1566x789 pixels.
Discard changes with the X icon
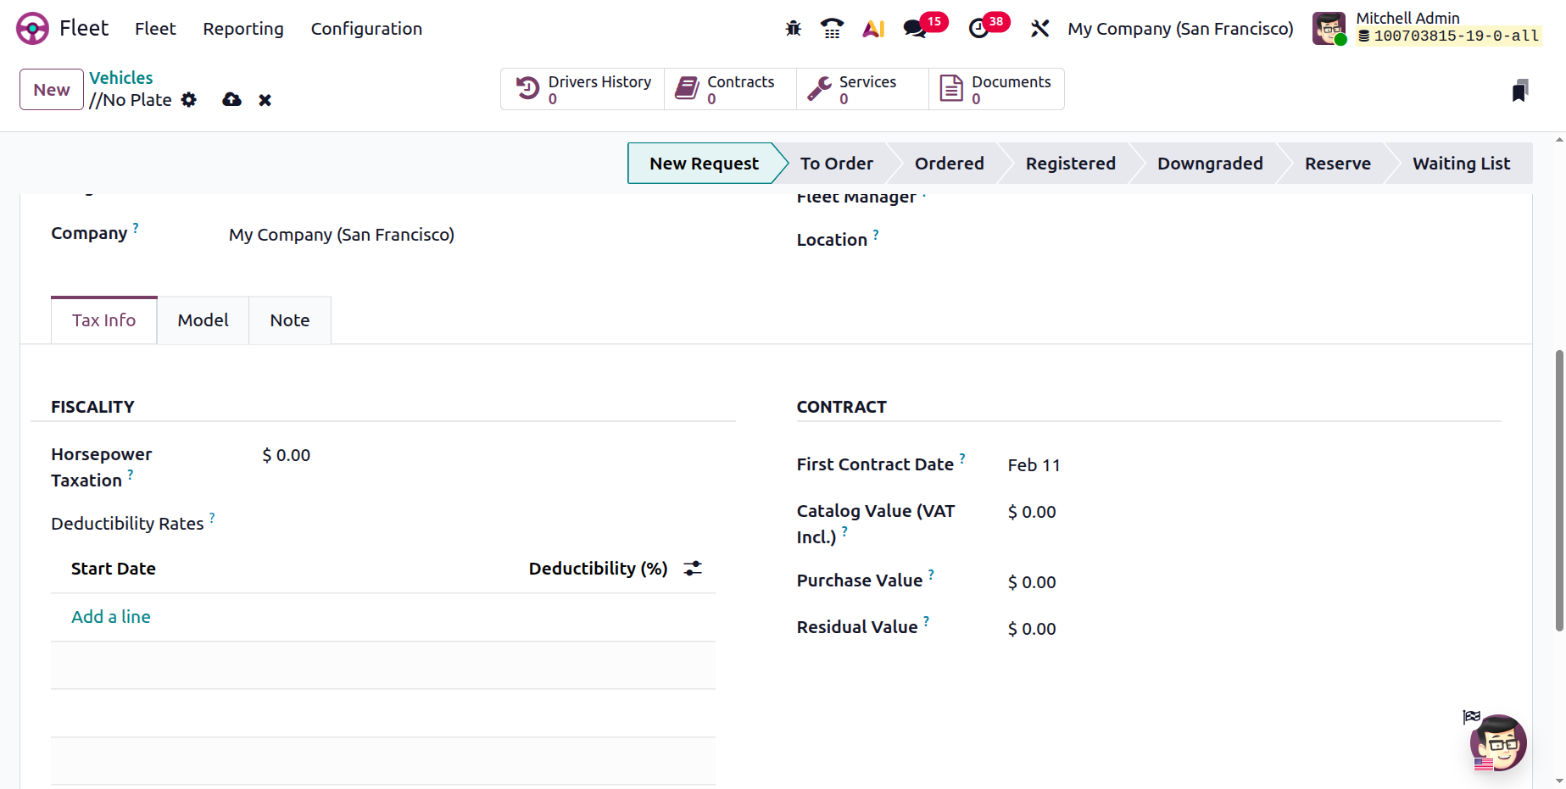(265, 100)
